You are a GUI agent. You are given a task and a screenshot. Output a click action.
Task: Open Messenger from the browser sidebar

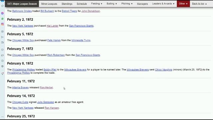(2, 13)
